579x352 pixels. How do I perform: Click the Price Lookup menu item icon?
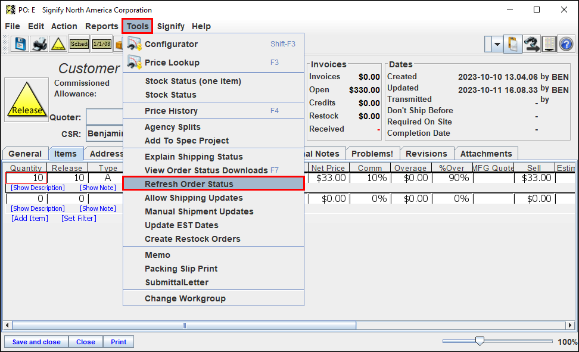[x=134, y=63]
